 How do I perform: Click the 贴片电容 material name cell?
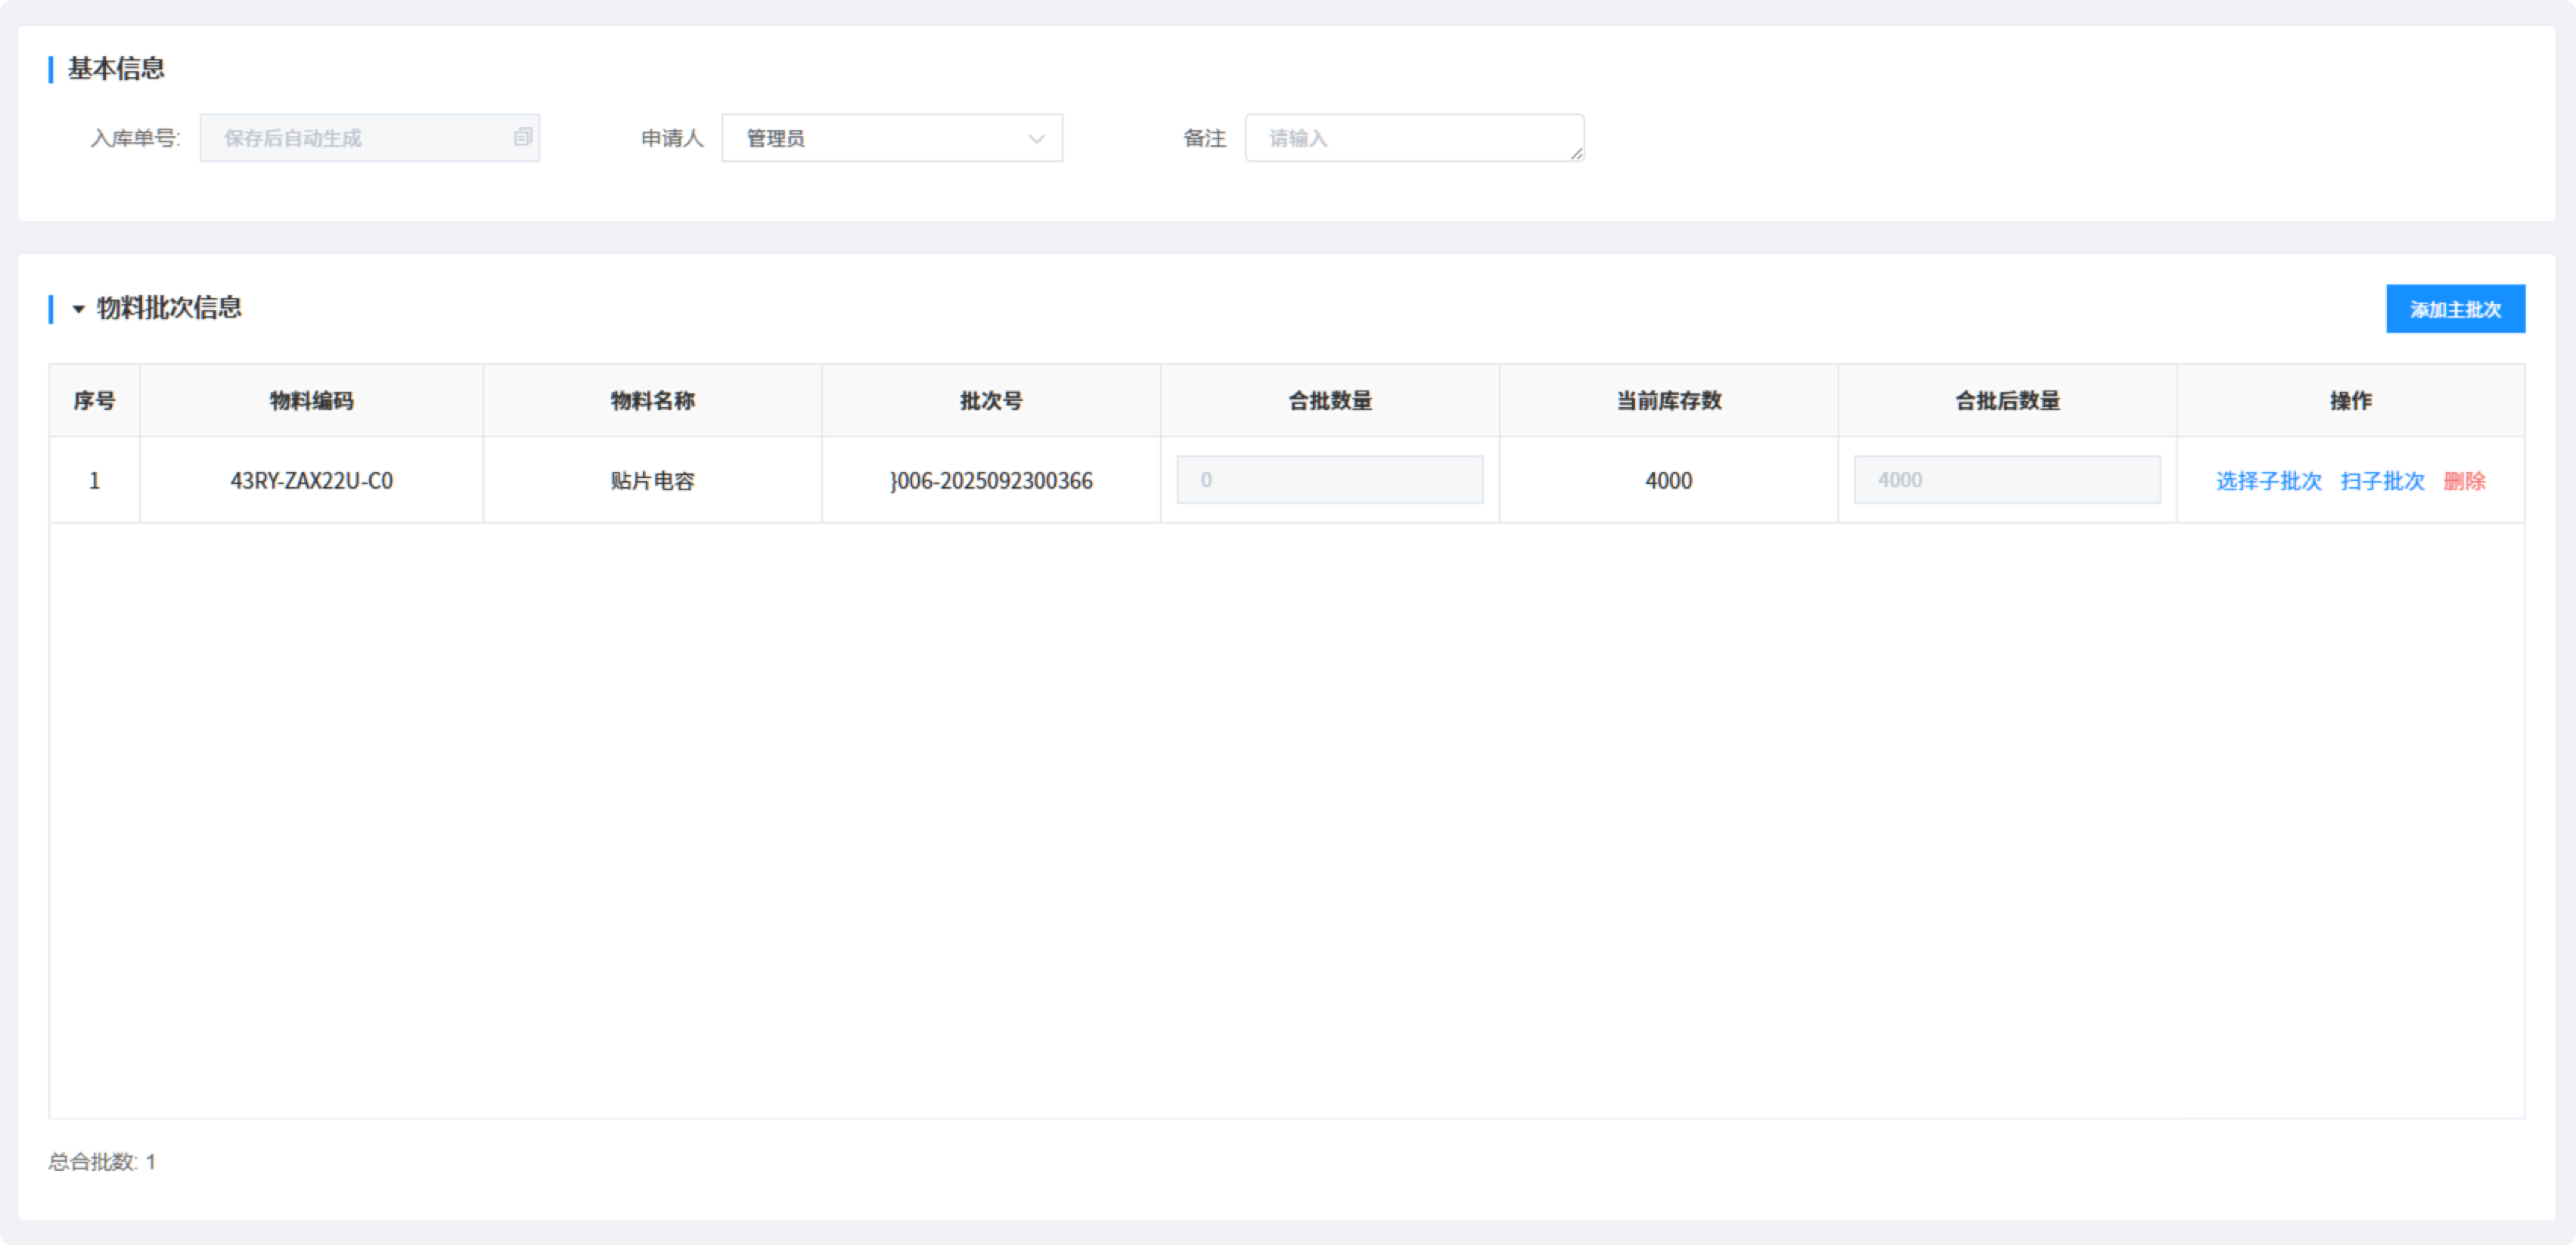point(652,481)
